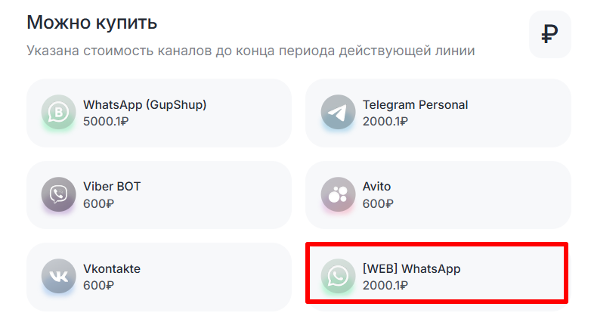The height and width of the screenshot is (316, 591).
Task: Choose the Avito channel name
Action: click(376, 186)
